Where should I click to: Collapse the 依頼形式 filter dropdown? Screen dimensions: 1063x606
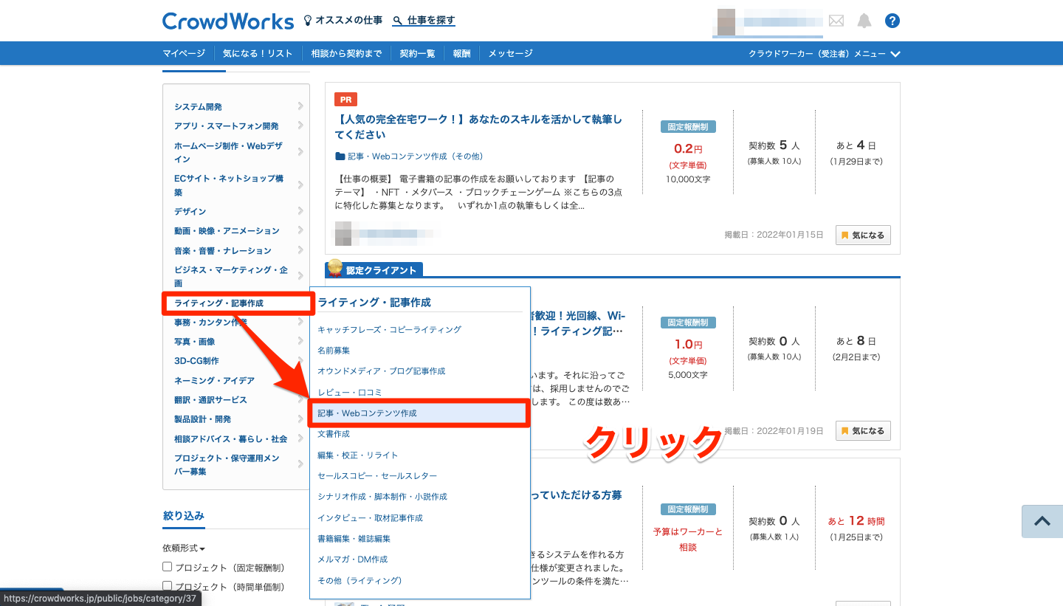coord(184,548)
